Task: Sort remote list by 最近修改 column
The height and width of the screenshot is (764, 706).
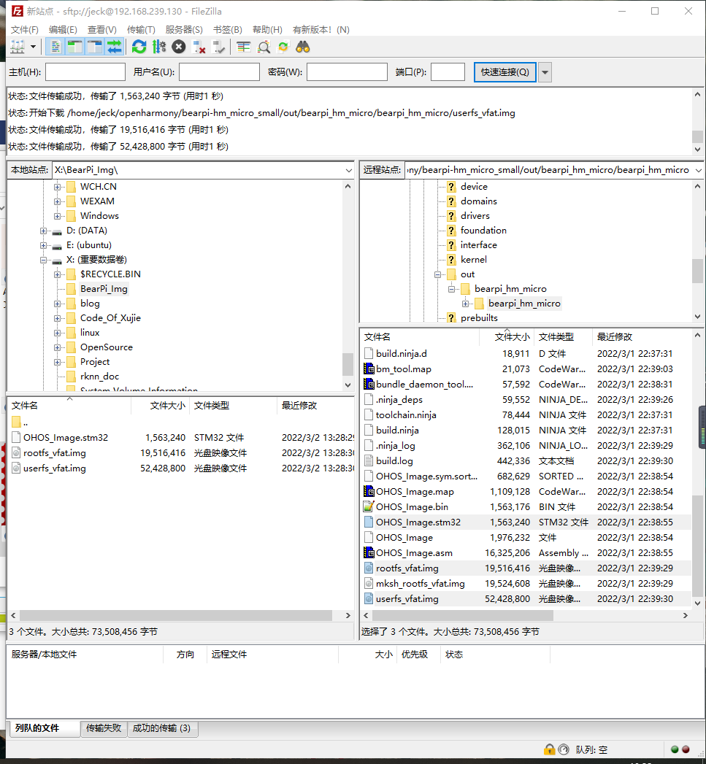Action: click(x=642, y=337)
